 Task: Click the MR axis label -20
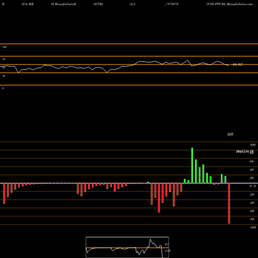252,195
